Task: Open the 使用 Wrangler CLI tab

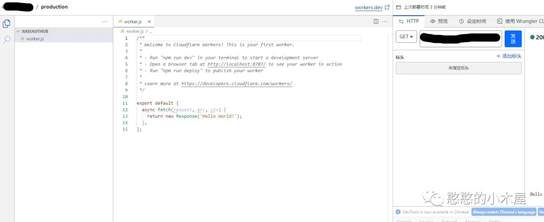Action: [520, 21]
